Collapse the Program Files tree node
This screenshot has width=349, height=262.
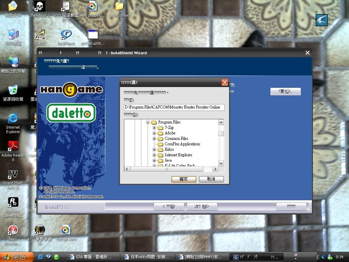(148, 122)
